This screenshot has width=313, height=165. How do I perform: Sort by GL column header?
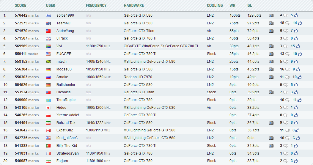[x=249, y=5]
